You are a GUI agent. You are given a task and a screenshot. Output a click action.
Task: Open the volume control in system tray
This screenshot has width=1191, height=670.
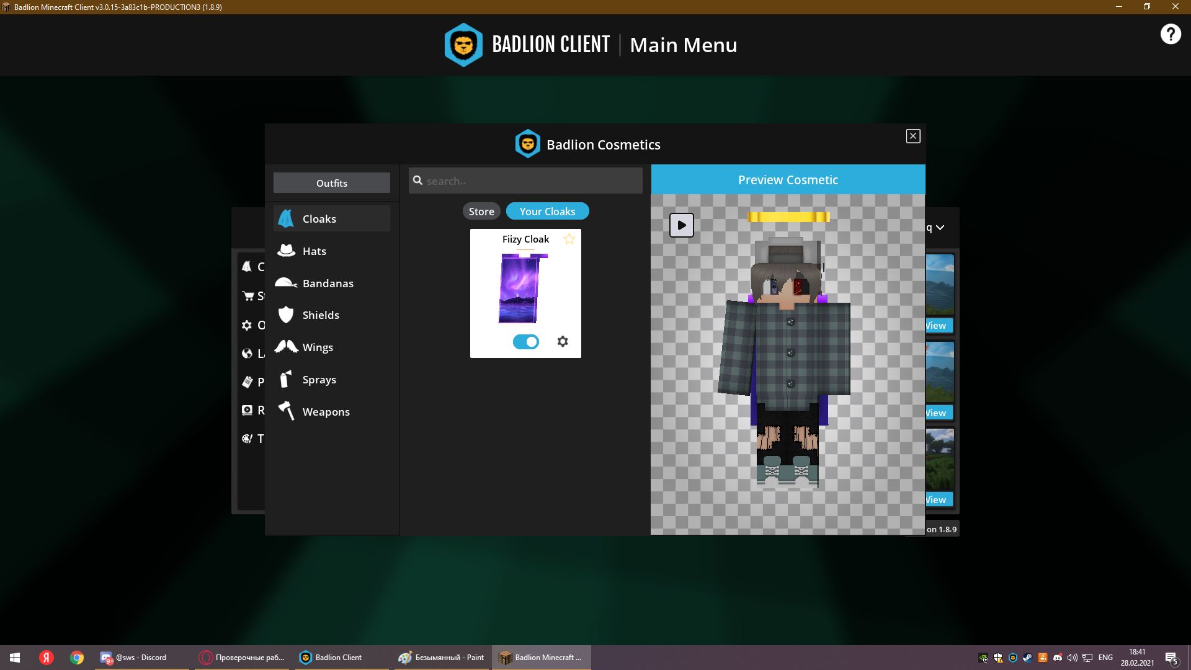(1073, 658)
